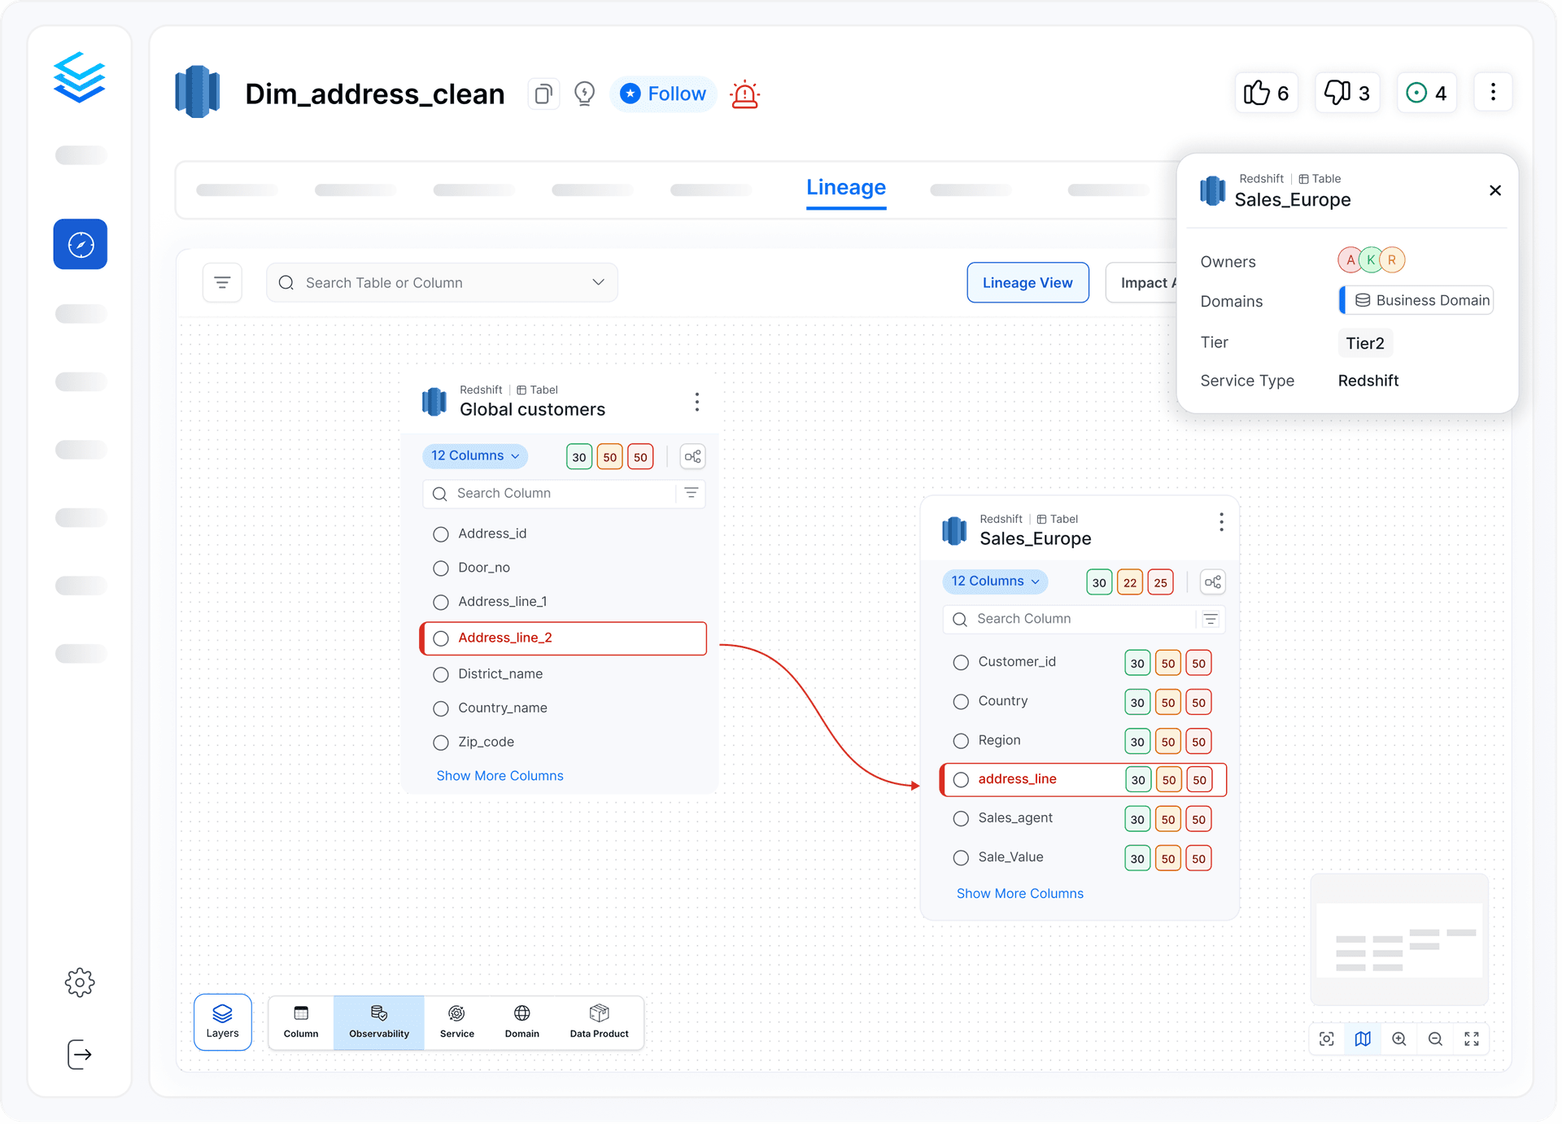Click the fullscreen expand icon
The height and width of the screenshot is (1124, 1562).
pyautogui.click(x=1472, y=1039)
